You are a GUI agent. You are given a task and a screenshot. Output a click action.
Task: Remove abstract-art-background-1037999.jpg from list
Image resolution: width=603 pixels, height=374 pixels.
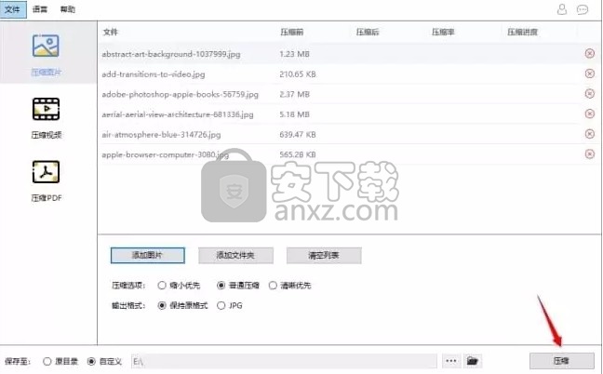point(589,53)
